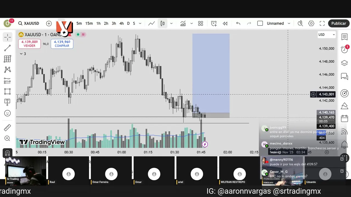Open the user profile avatar menu
The image size is (351, 197).
[x=7, y=24]
